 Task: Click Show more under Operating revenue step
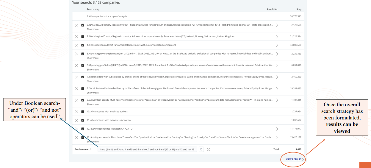(x=93, y=58)
